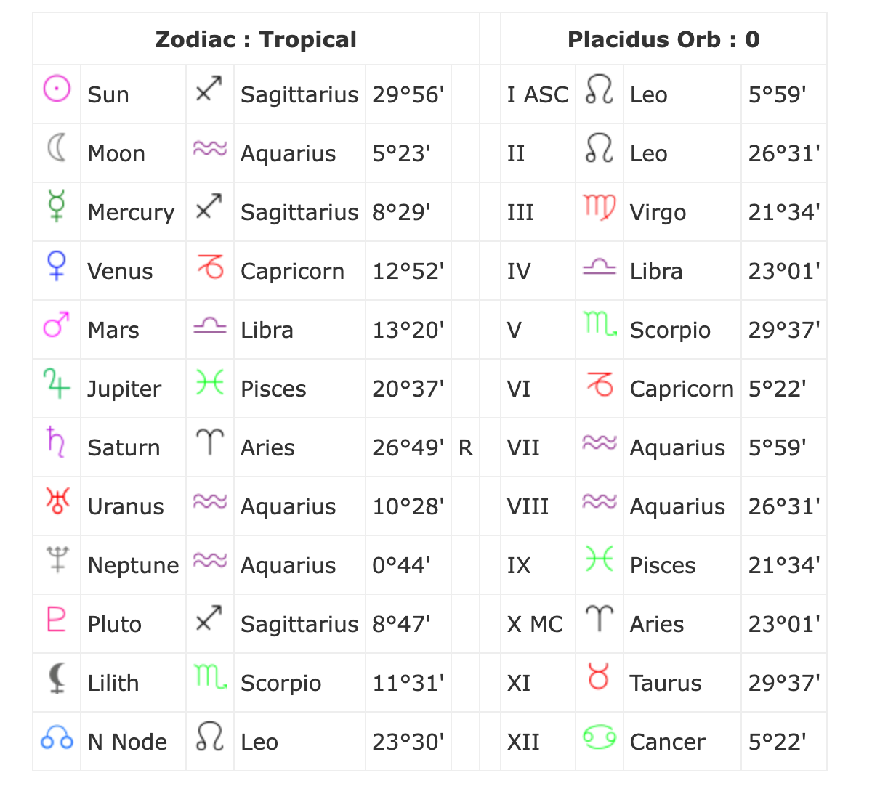Click the Moon crescent symbol
888x802 pixels.
tap(57, 147)
